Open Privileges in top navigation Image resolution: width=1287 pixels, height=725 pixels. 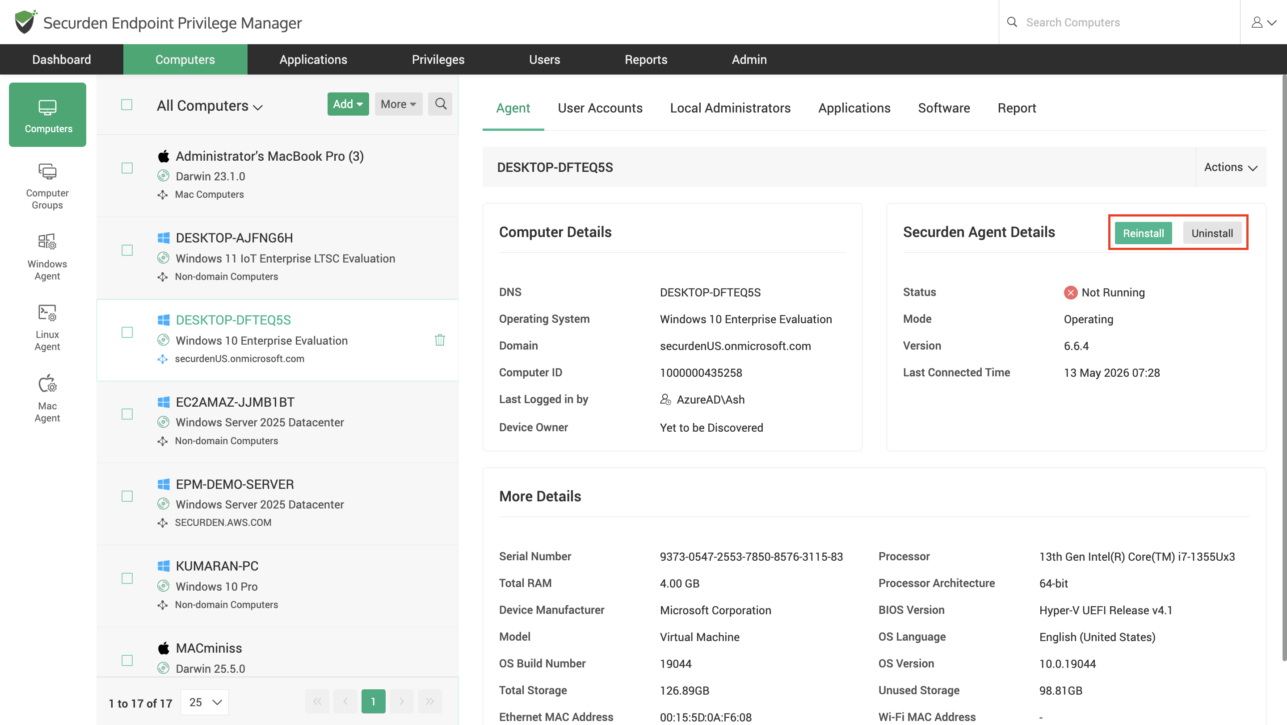coord(438,59)
